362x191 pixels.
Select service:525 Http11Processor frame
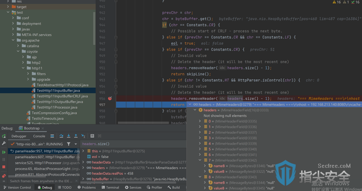click(44, 163)
